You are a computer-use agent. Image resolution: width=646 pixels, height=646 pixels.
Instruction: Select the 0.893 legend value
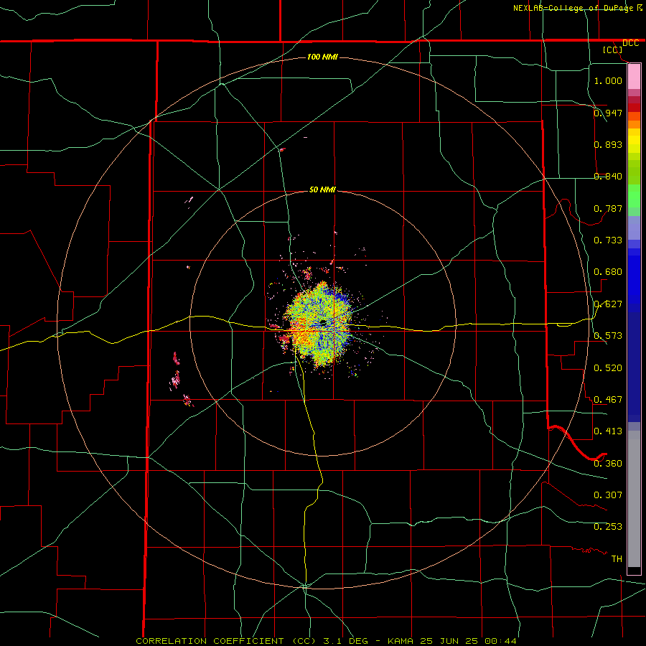click(x=608, y=144)
